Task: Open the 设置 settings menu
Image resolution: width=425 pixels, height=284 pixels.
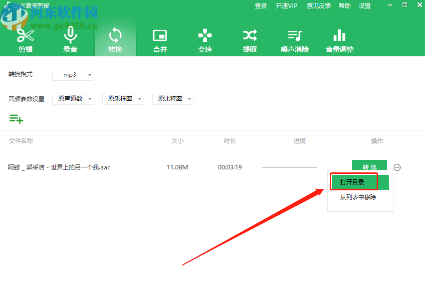Action: click(x=365, y=6)
